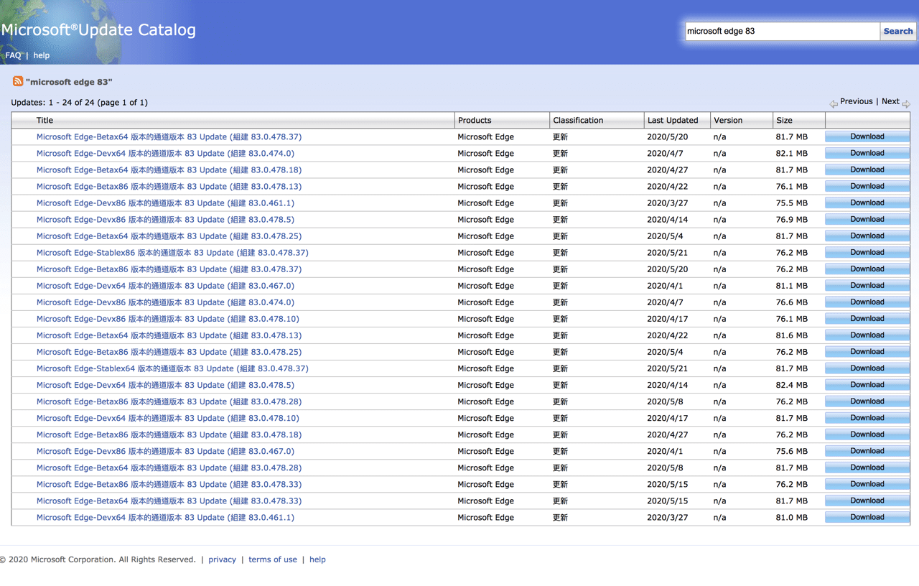Screen dimensions: 919x586
Task: Open Edge-Betax86 83.0.478.25 title link
Action: pos(169,351)
